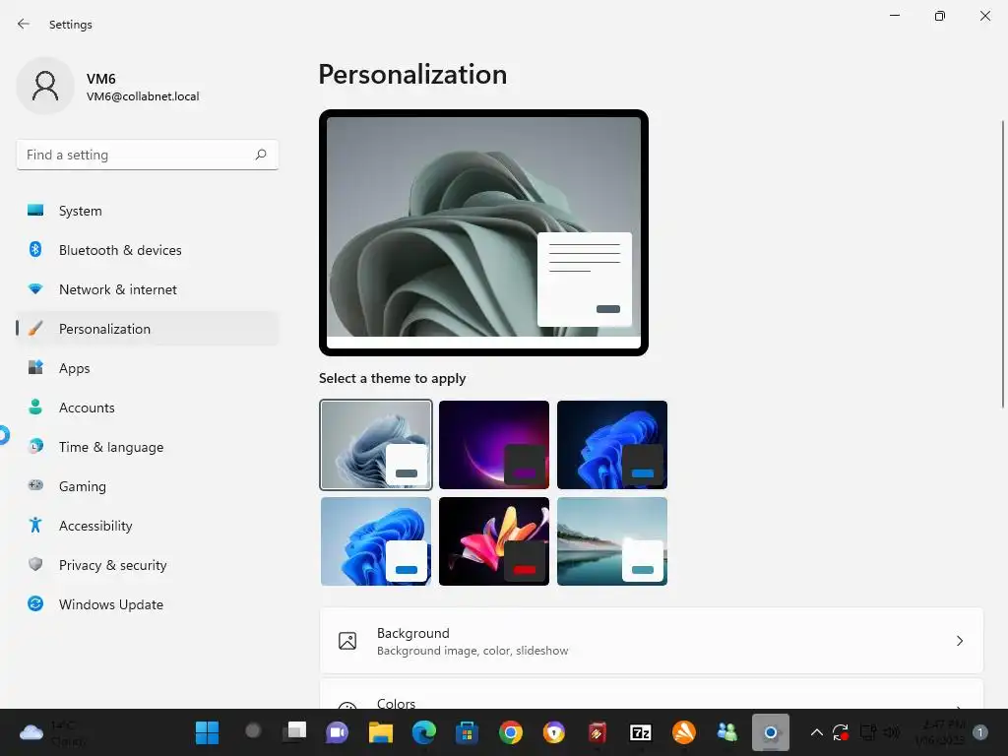Screen dimensions: 1008x756
Task: Open Time & language settings
Action: coord(148,447)
